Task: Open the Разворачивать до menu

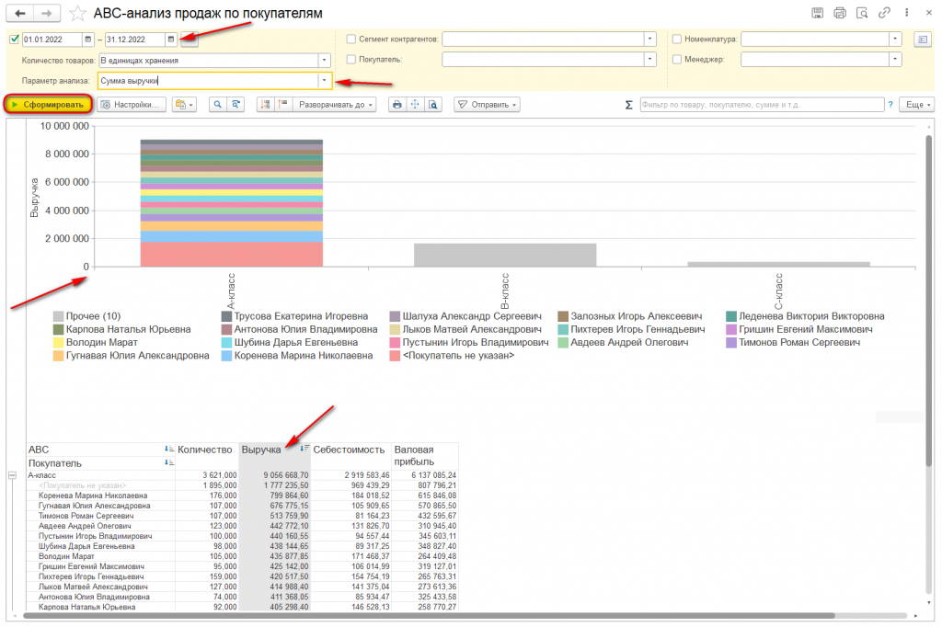Action: [335, 105]
